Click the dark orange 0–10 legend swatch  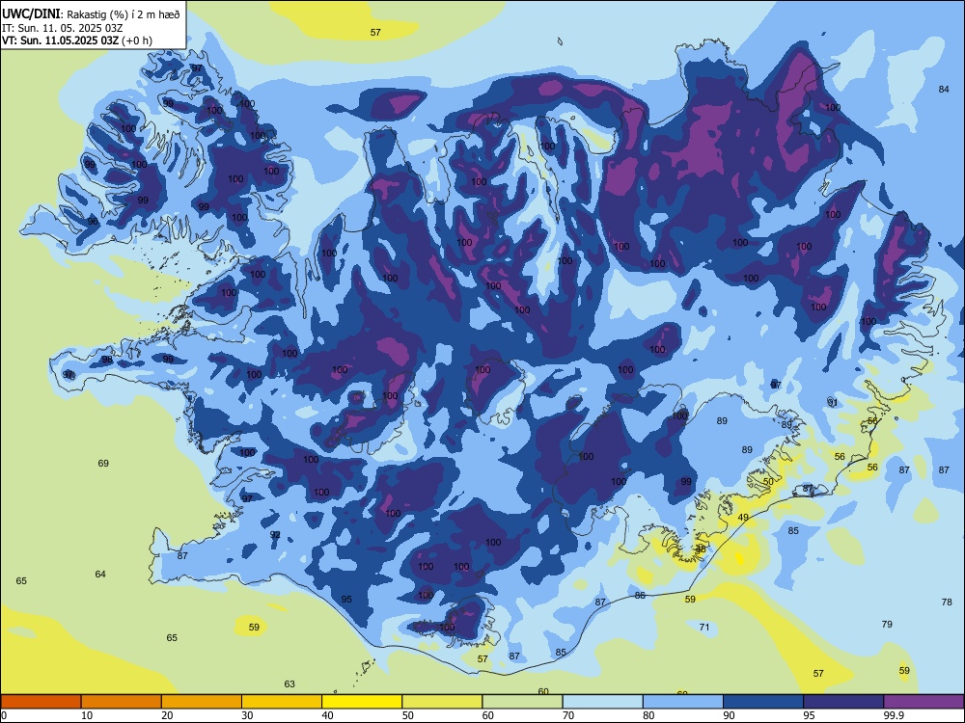41,702
